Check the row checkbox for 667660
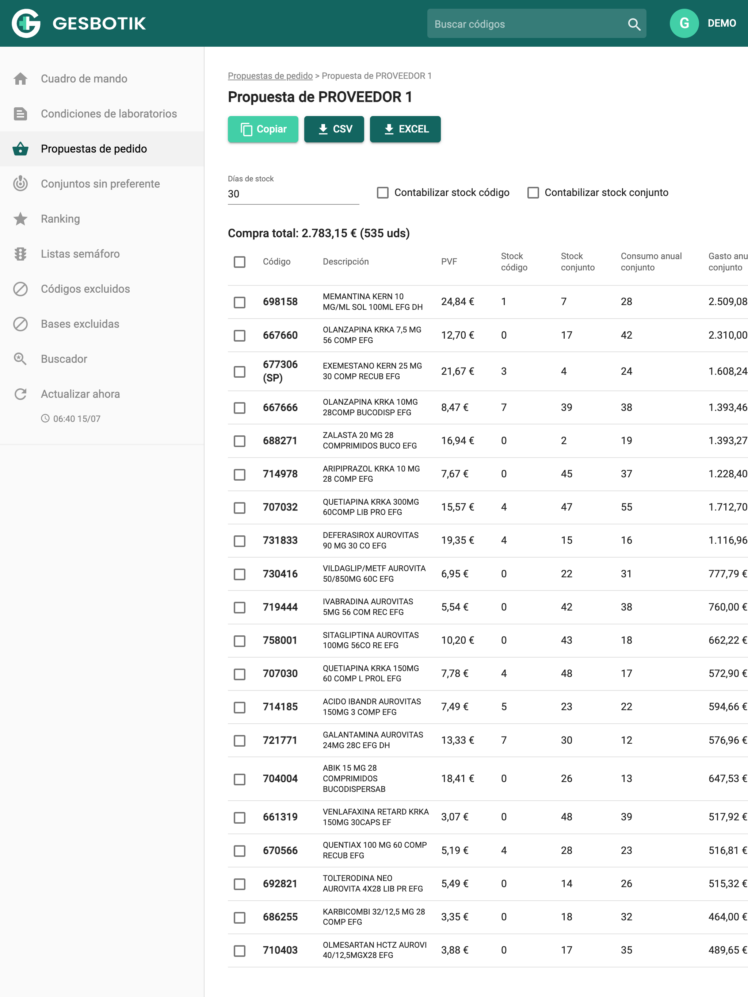 click(x=239, y=335)
